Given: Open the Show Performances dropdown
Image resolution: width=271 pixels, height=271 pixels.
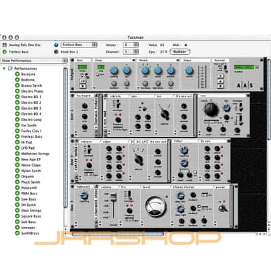Looking at the screenshot, I should click(34, 60).
